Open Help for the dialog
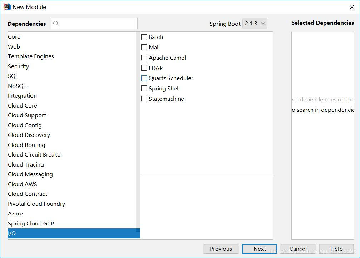 (336, 249)
